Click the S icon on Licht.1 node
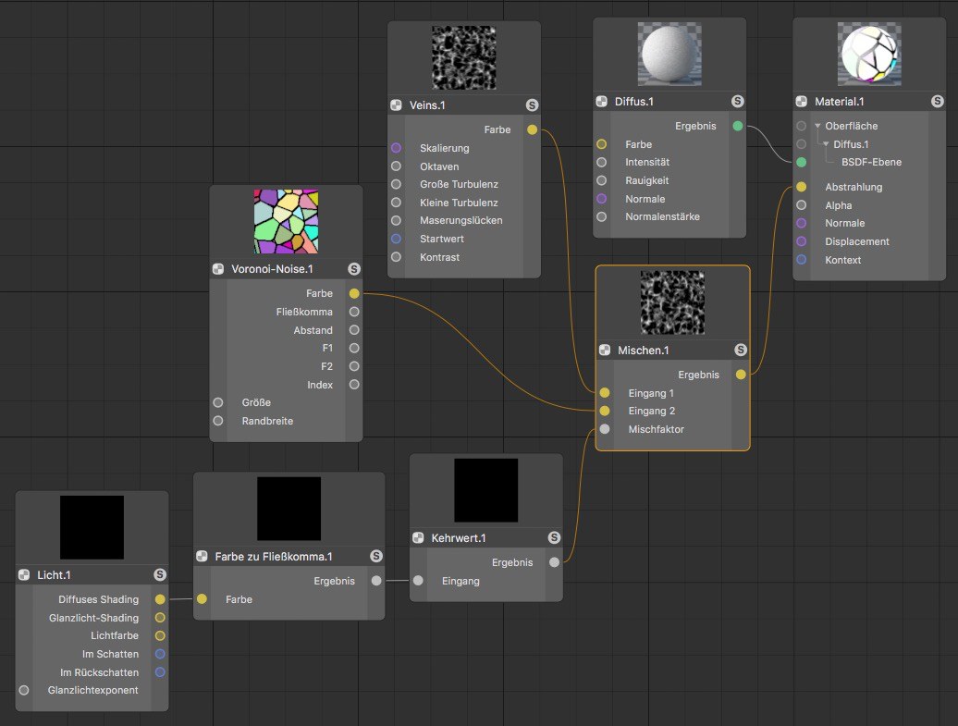The width and height of the screenshot is (958, 726). point(160,575)
